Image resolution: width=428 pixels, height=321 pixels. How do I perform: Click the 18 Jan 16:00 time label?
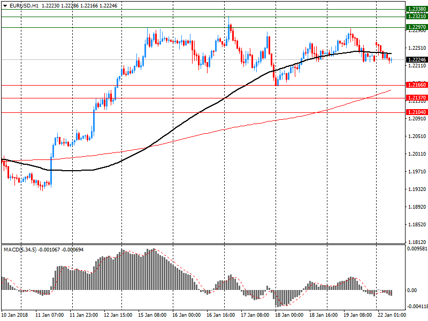(x=324, y=315)
